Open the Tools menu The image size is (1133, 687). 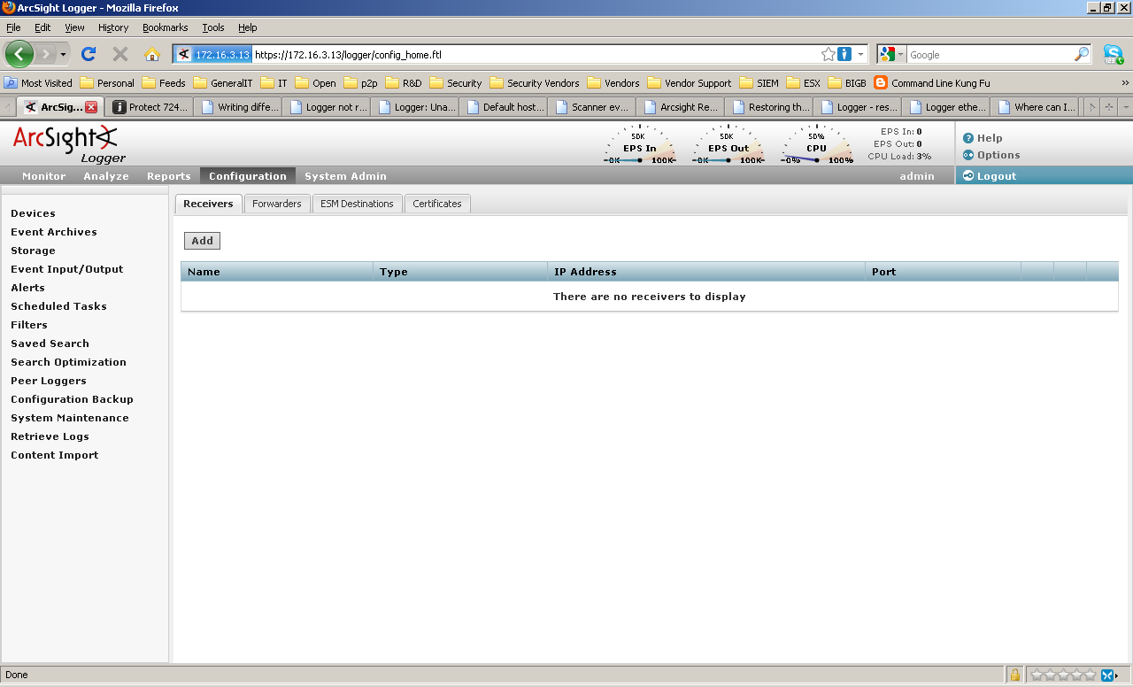(x=213, y=27)
